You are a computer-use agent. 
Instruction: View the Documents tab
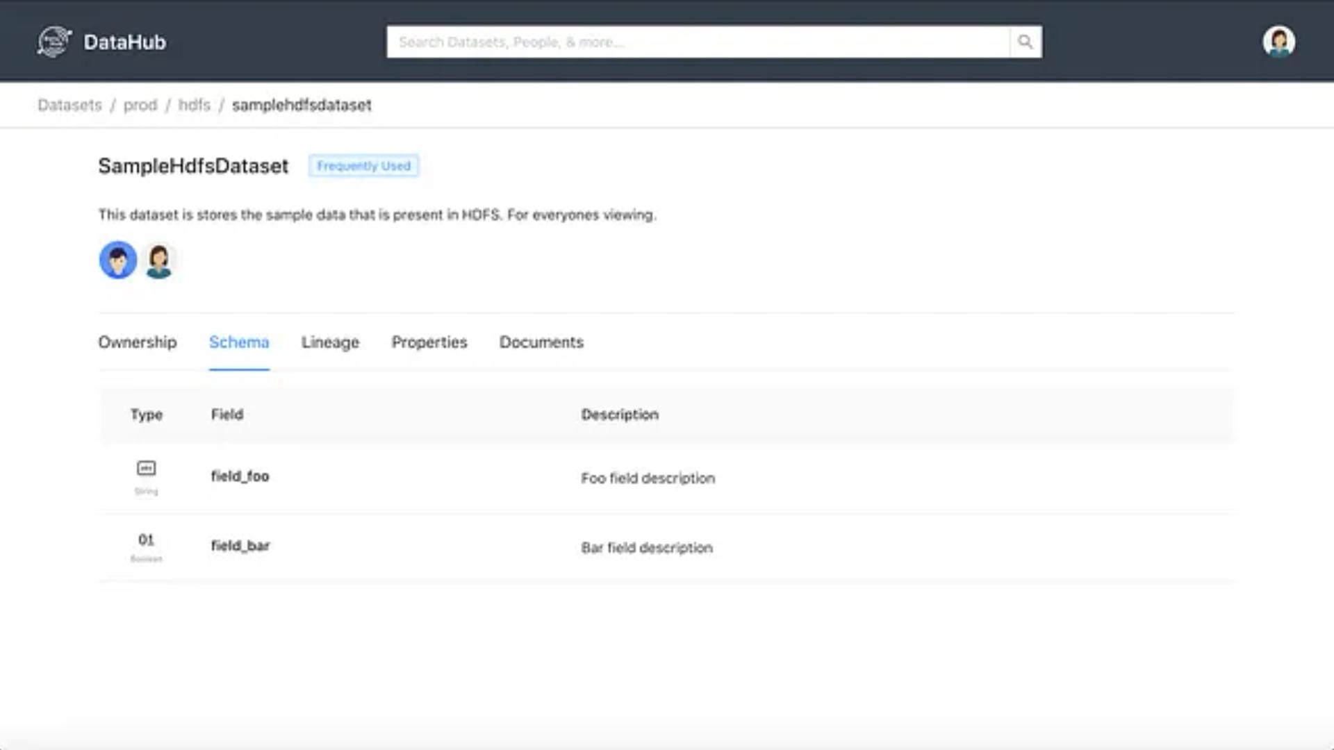tap(541, 342)
